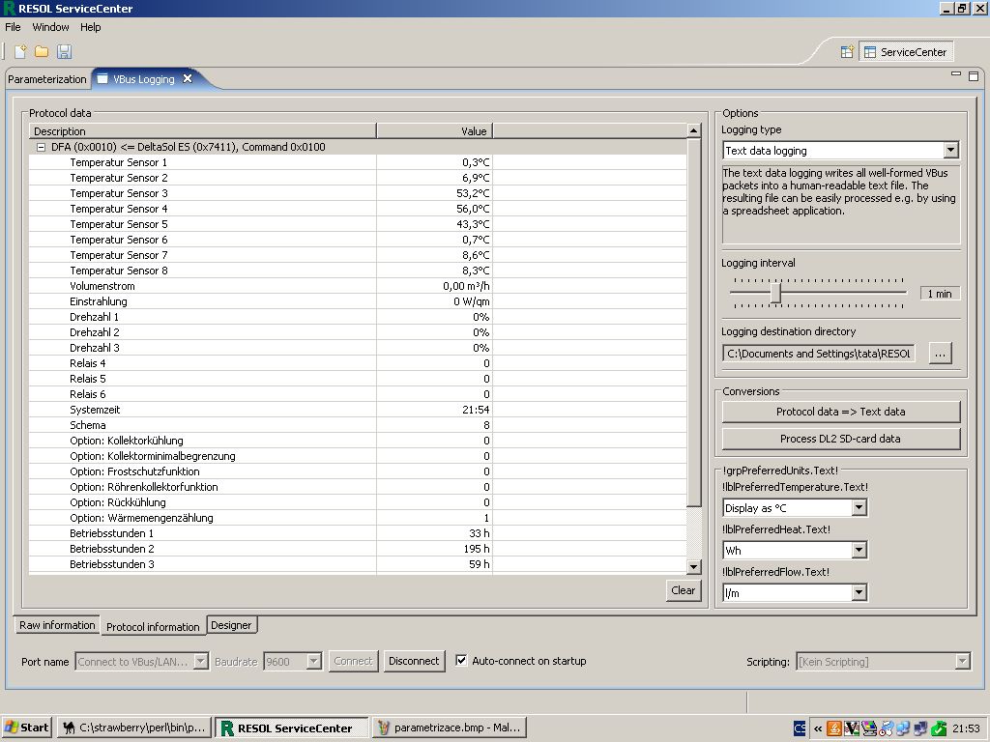Click the Logging interval slider handle
Screen dimensions: 990x742
(x=775, y=293)
